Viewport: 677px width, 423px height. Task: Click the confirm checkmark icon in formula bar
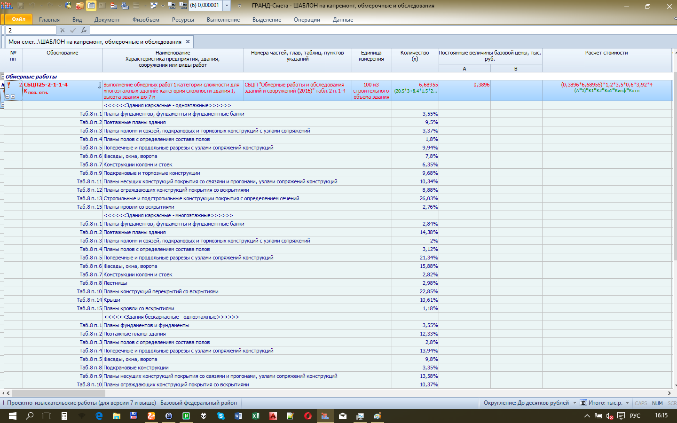point(73,30)
